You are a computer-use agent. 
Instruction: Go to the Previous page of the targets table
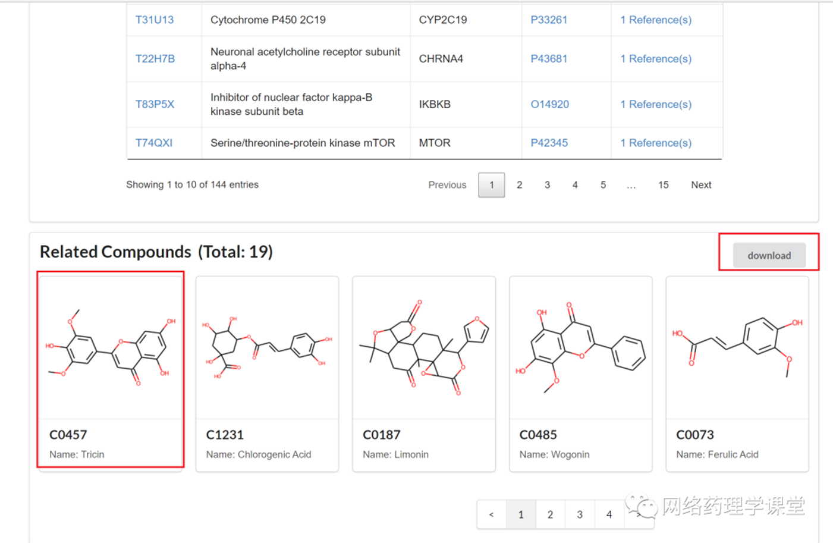pos(447,185)
